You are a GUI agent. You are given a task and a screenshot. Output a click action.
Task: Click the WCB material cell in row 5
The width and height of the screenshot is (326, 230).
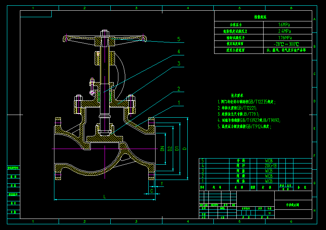[x=268, y=161]
